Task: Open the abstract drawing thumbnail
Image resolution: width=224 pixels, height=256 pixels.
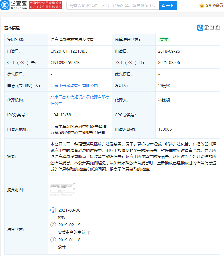Action: [x=62, y=190]
